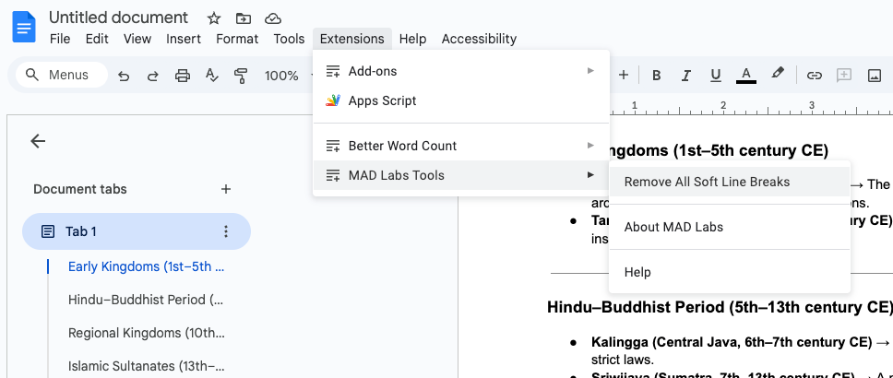Open Apps Script

pos(461,100)
